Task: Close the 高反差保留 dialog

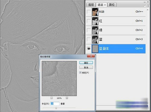Action: [91, 56]
